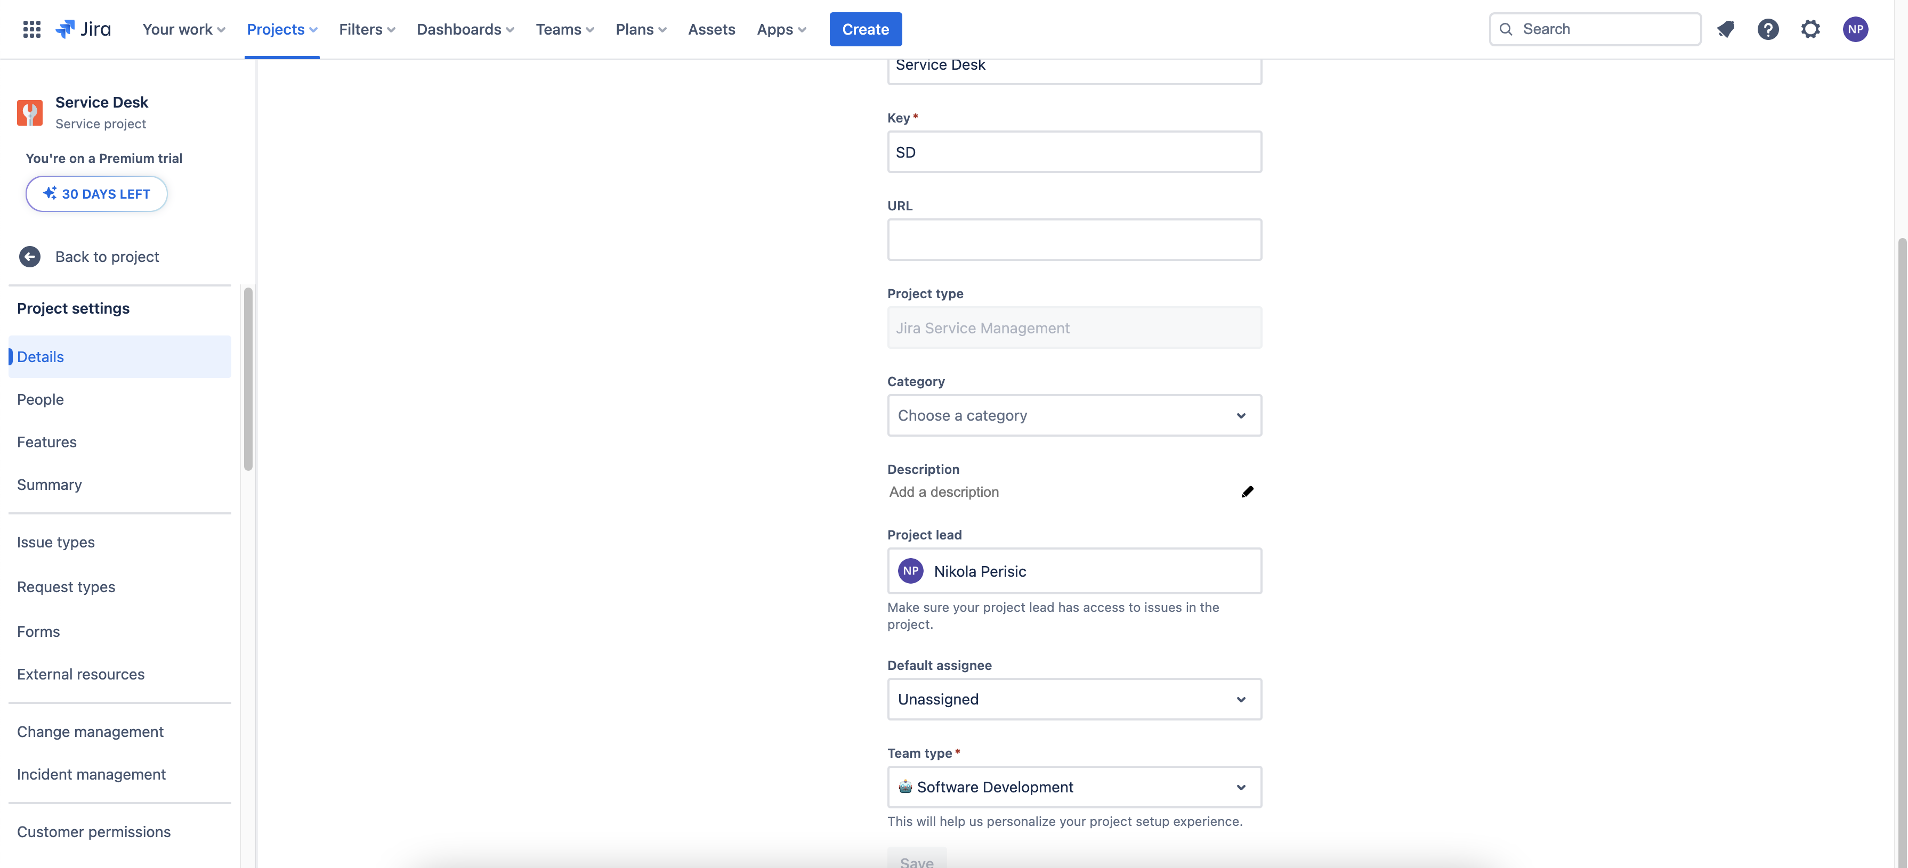Viewport: 1908px width, 868px height.
Task: Click the Create button
Action: coord(865,29)
